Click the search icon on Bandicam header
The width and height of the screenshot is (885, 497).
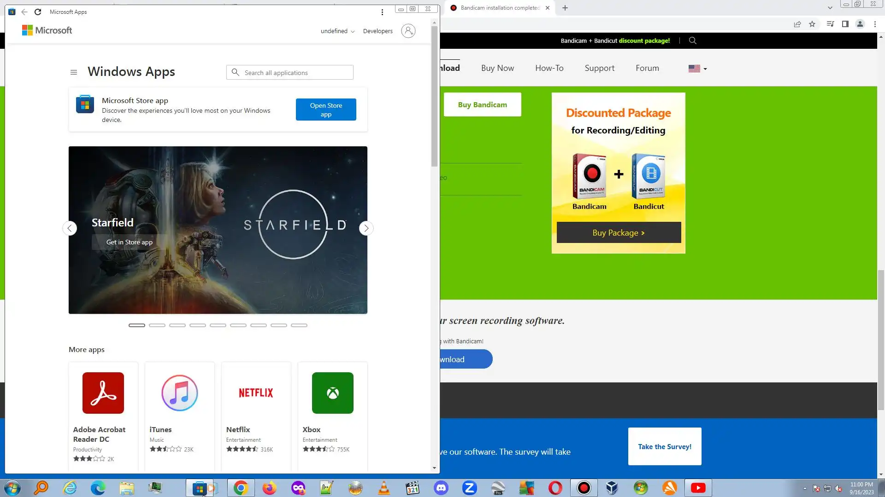[x=692, y=40]
